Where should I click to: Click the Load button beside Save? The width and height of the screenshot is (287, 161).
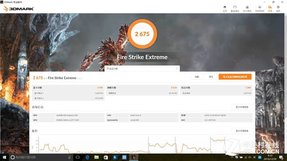coord(197,76)
